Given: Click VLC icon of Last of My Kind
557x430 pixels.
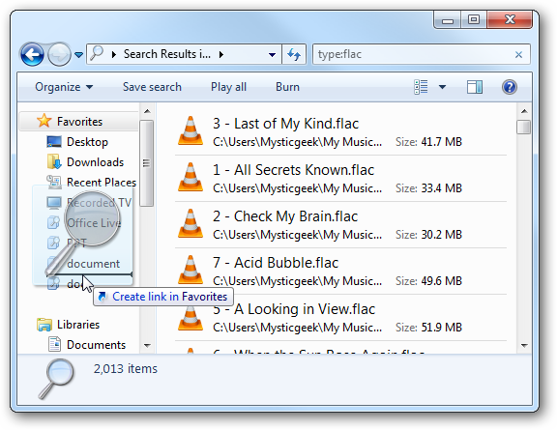Looking at the screenshot, I should 191,130.
